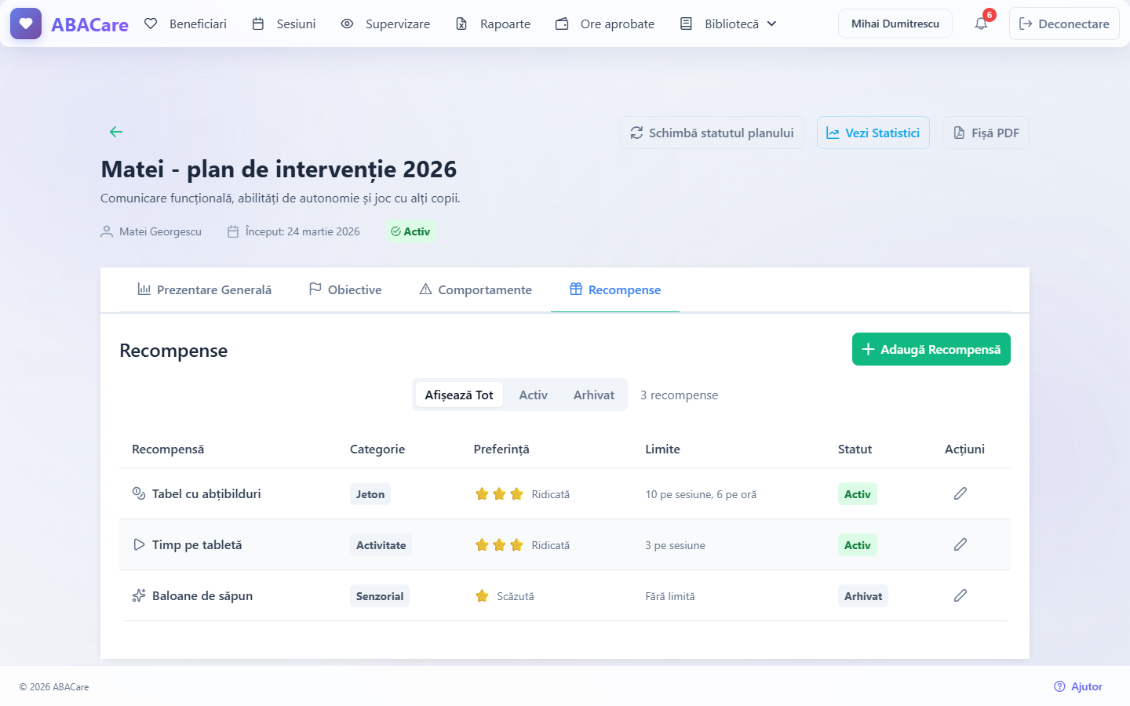Viewport: 1130px width, 706px height.
Task: Navigate to Ore aprobate
Action: click(x=605, y=24)
